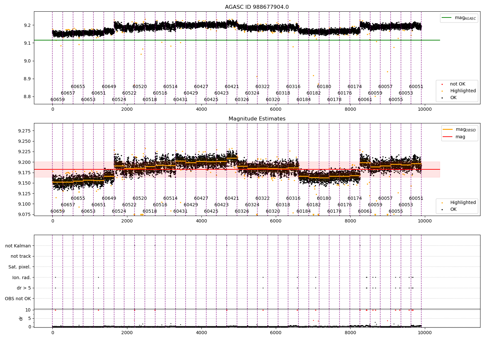This screenshot has width=485, height=340.
Task: Click the 'Sat. pixel.' axis label
Action: tap(19, 267)
